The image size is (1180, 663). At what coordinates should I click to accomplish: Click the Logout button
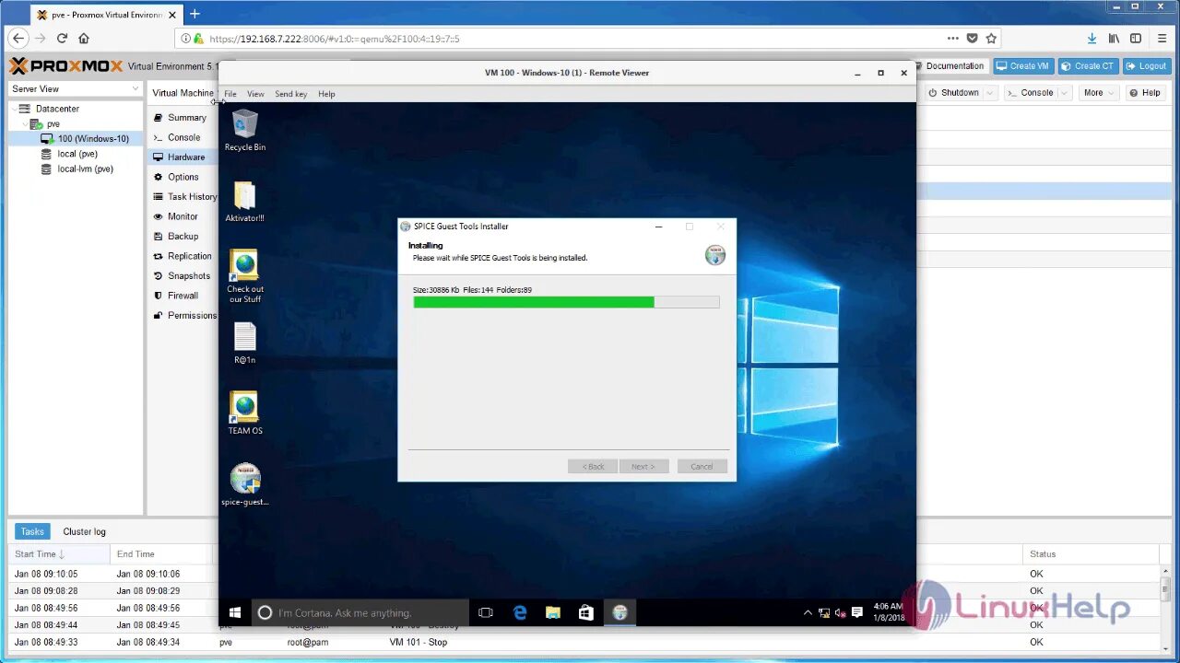point(1147,66)
